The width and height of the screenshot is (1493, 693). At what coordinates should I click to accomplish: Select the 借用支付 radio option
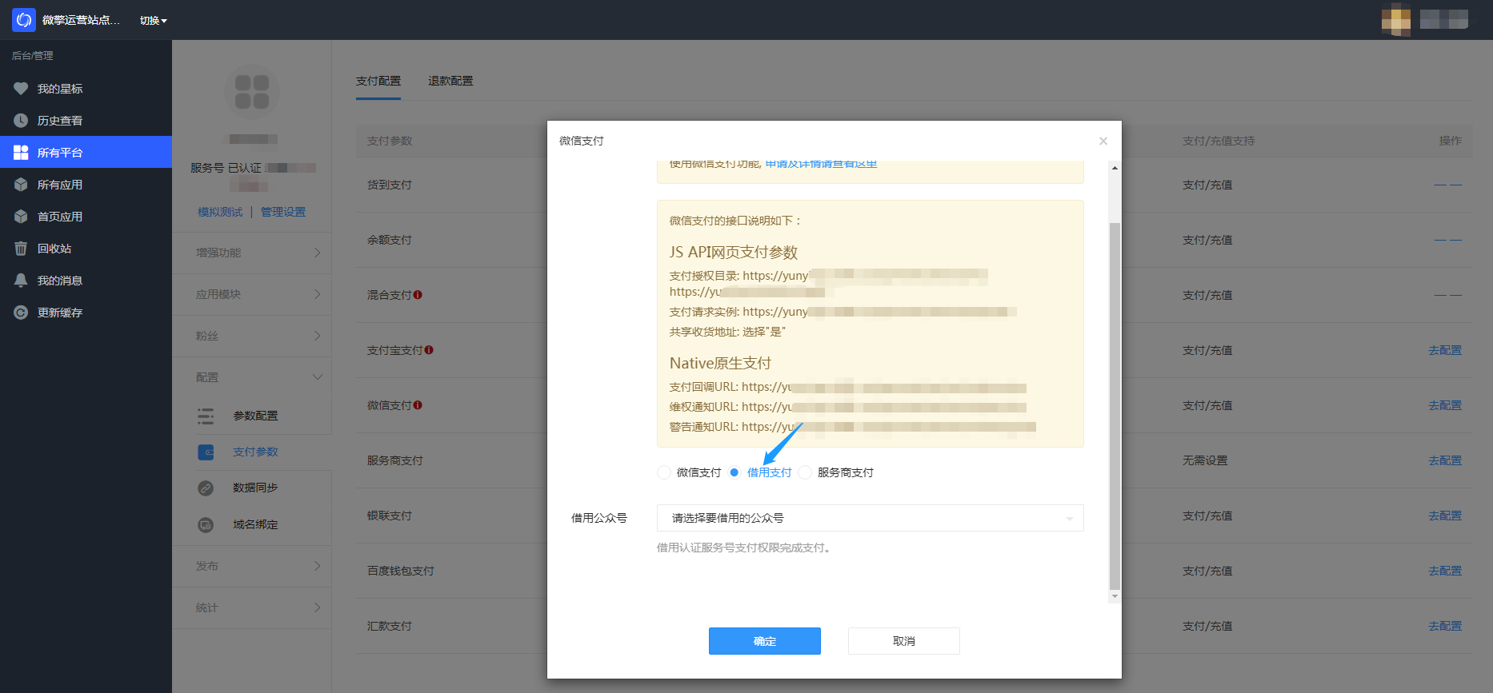click(x=734, y=472)
